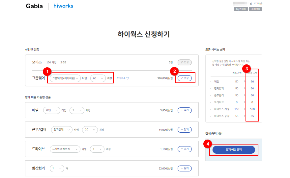Add 근무/결재 product with 담기 button
The height and width of the screenshot is (178, 290).
click(x=185, y=130)
